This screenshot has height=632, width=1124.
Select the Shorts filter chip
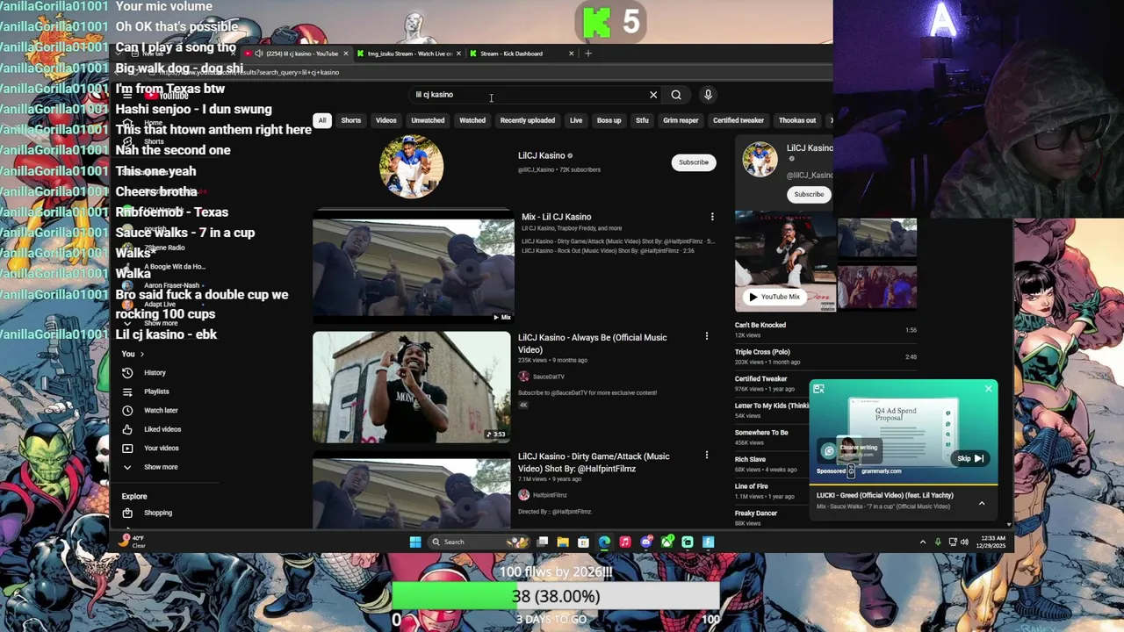point(350,120)
